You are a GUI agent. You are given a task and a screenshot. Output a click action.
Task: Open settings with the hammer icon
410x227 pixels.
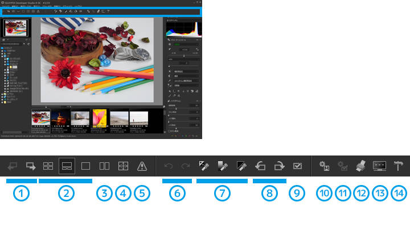click(398, 166)
